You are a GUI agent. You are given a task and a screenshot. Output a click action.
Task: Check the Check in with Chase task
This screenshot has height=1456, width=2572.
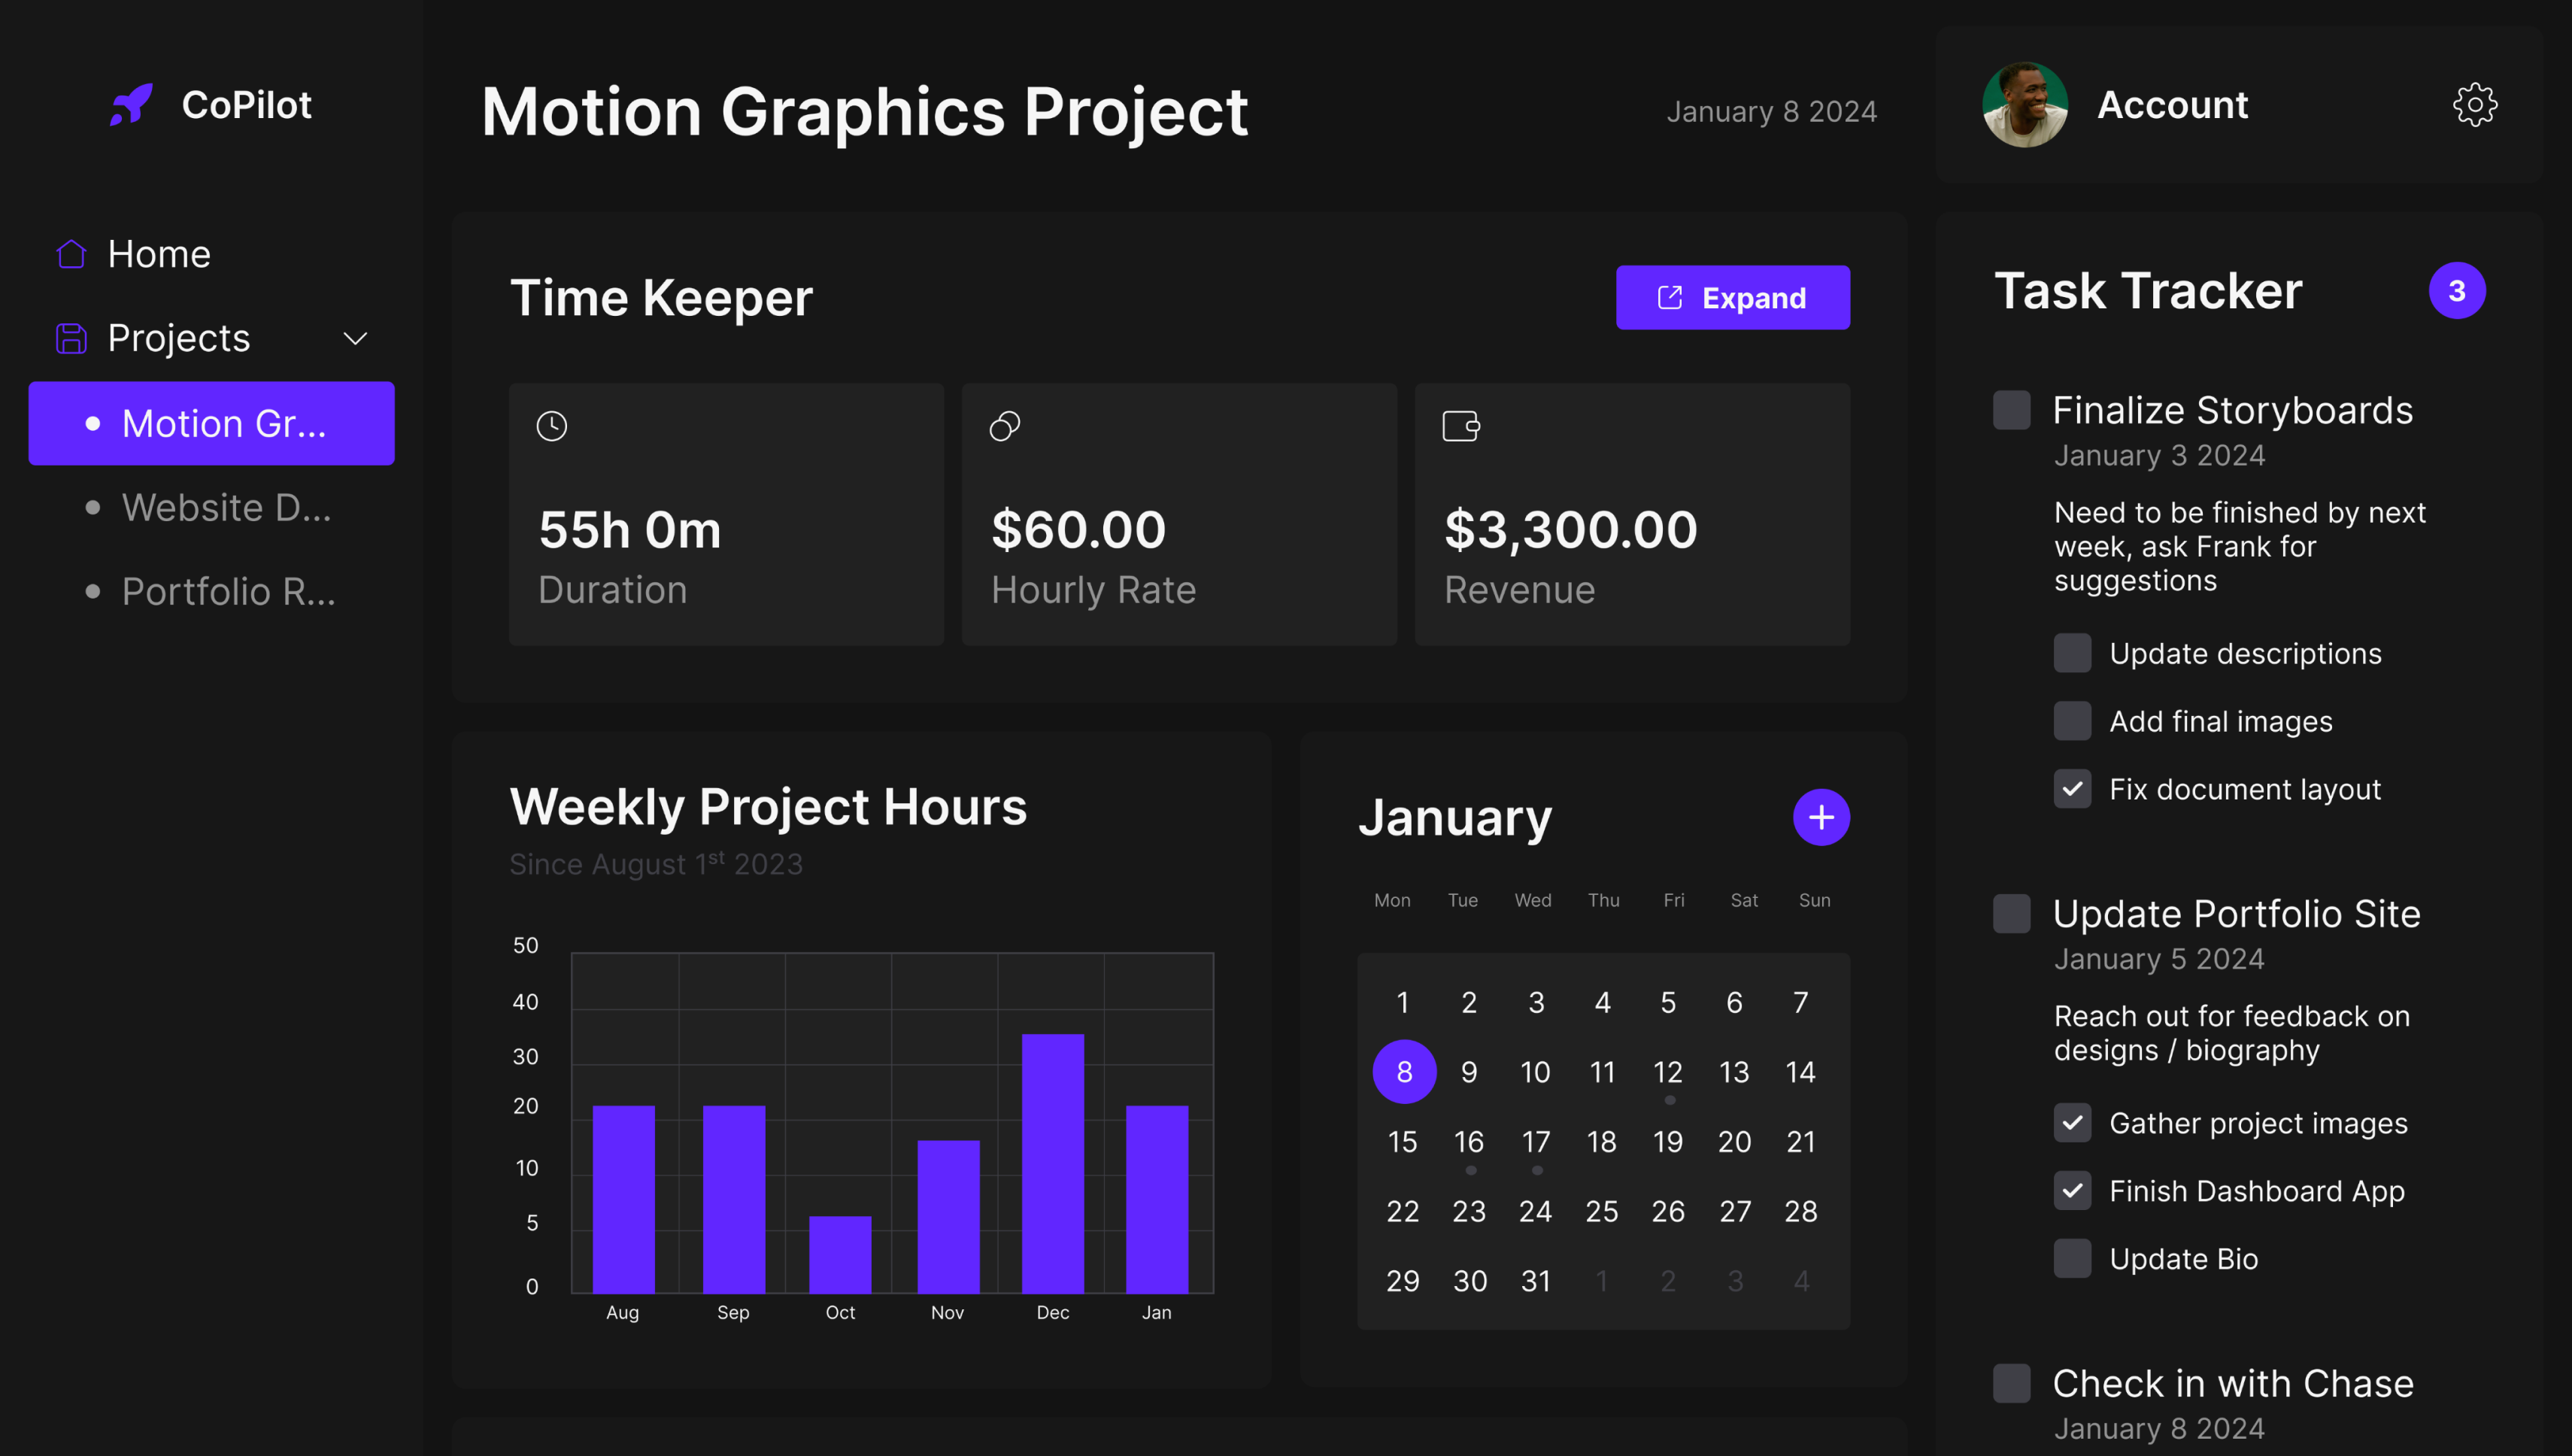tap(2012, 1384)
